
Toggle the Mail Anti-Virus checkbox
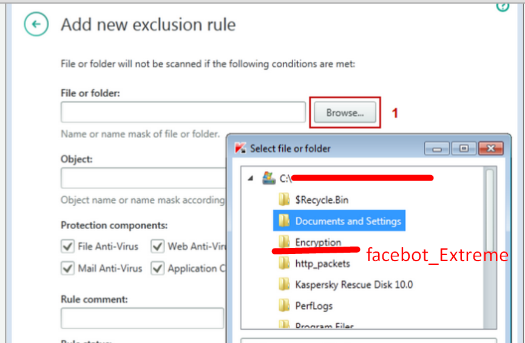click(x=67, y=268)
